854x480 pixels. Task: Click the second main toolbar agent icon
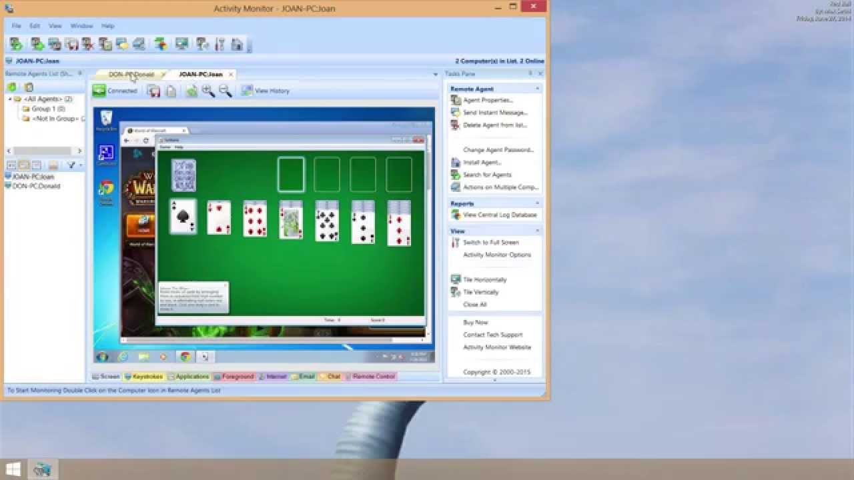tap(37, 44)
